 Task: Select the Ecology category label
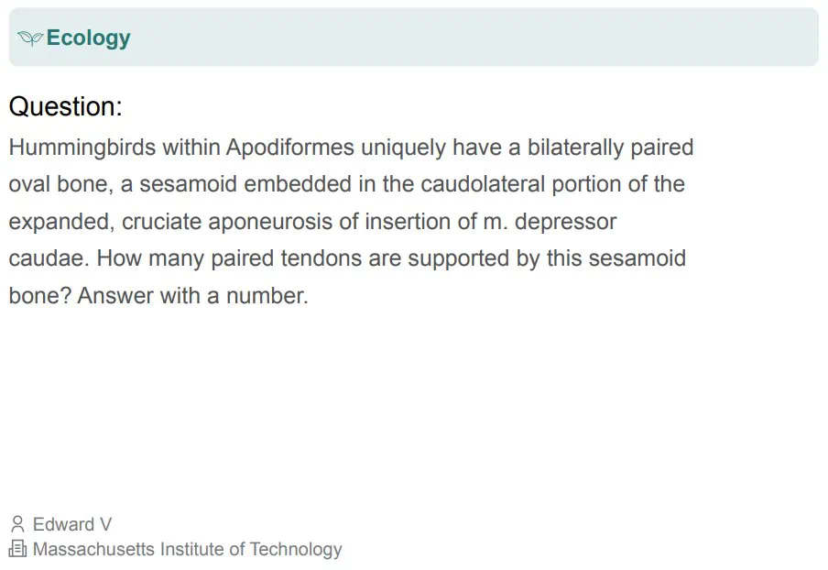click(88, 38)
